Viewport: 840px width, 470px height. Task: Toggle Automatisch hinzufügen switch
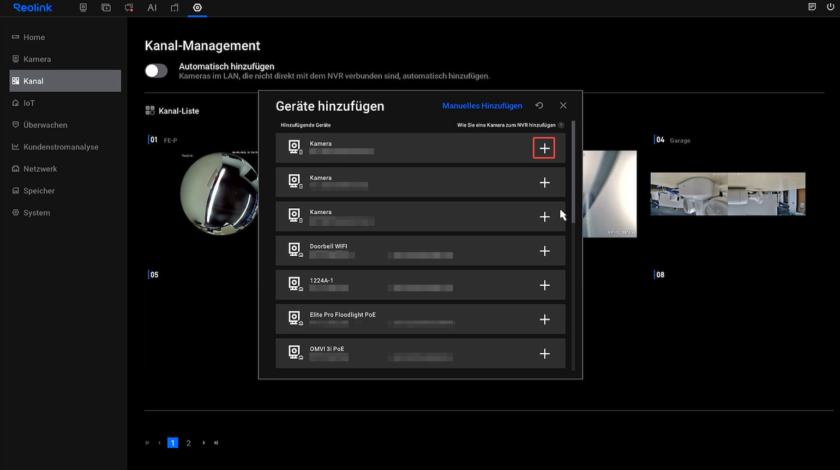tap(156, 71)
